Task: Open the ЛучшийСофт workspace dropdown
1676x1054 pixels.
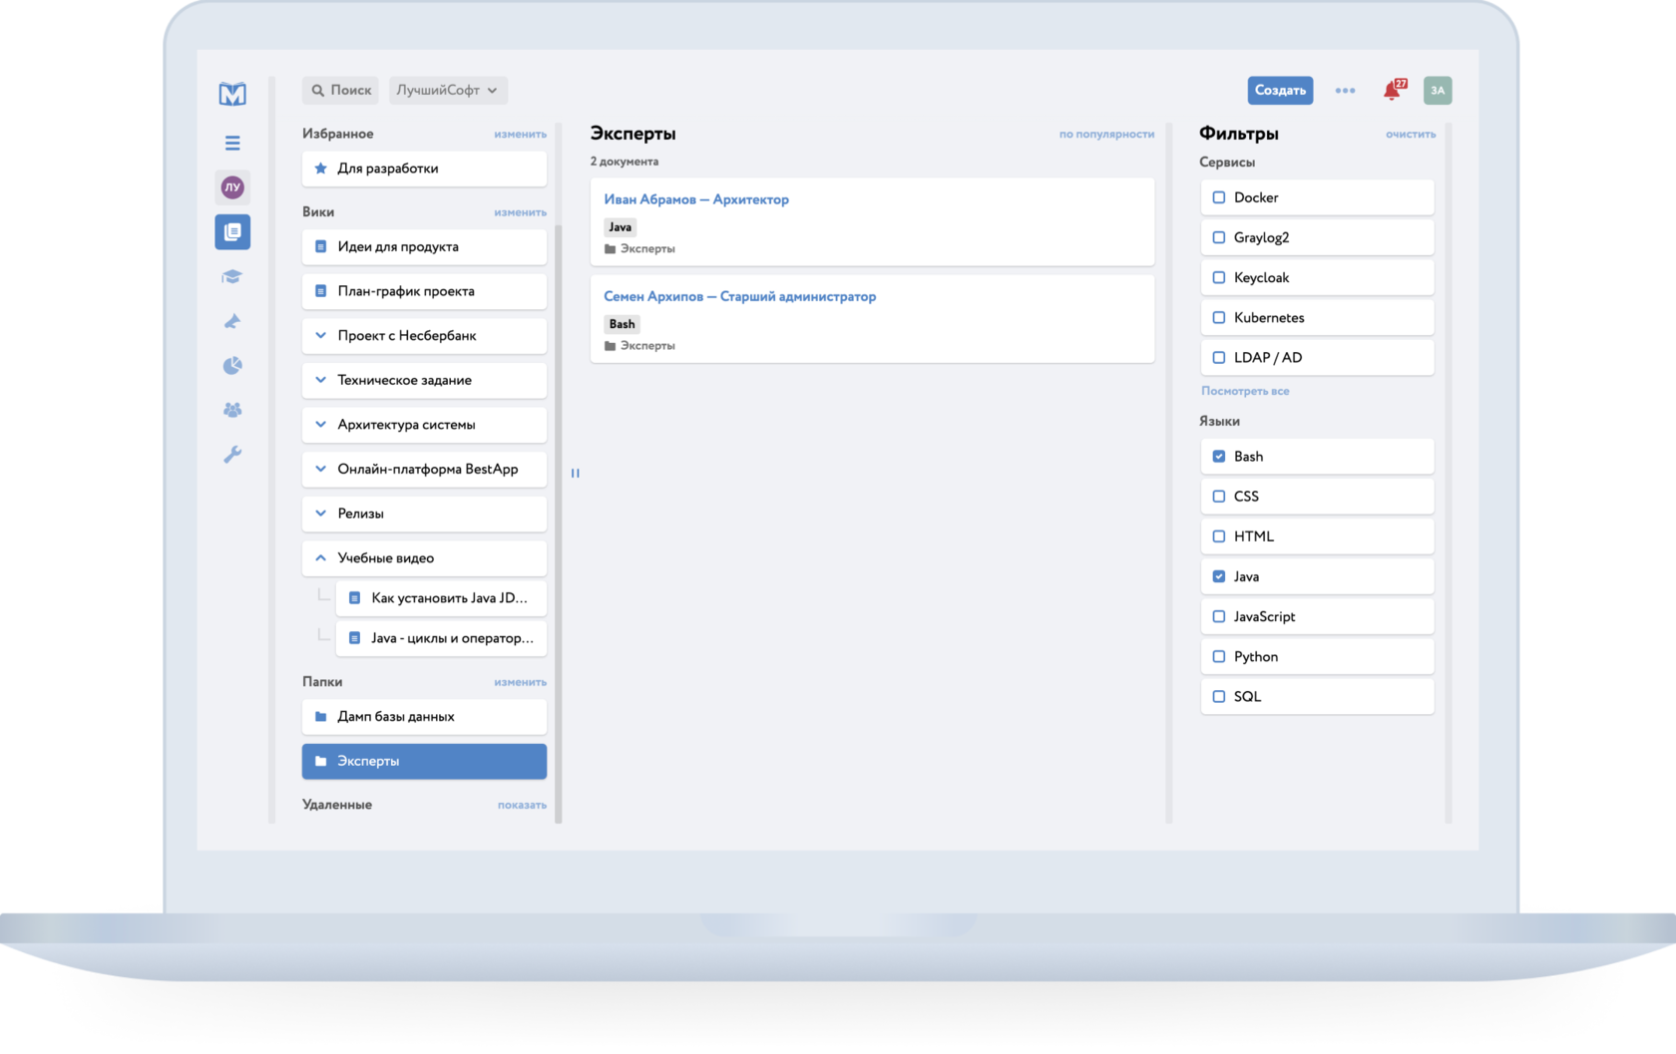Action: pos(448,90)
